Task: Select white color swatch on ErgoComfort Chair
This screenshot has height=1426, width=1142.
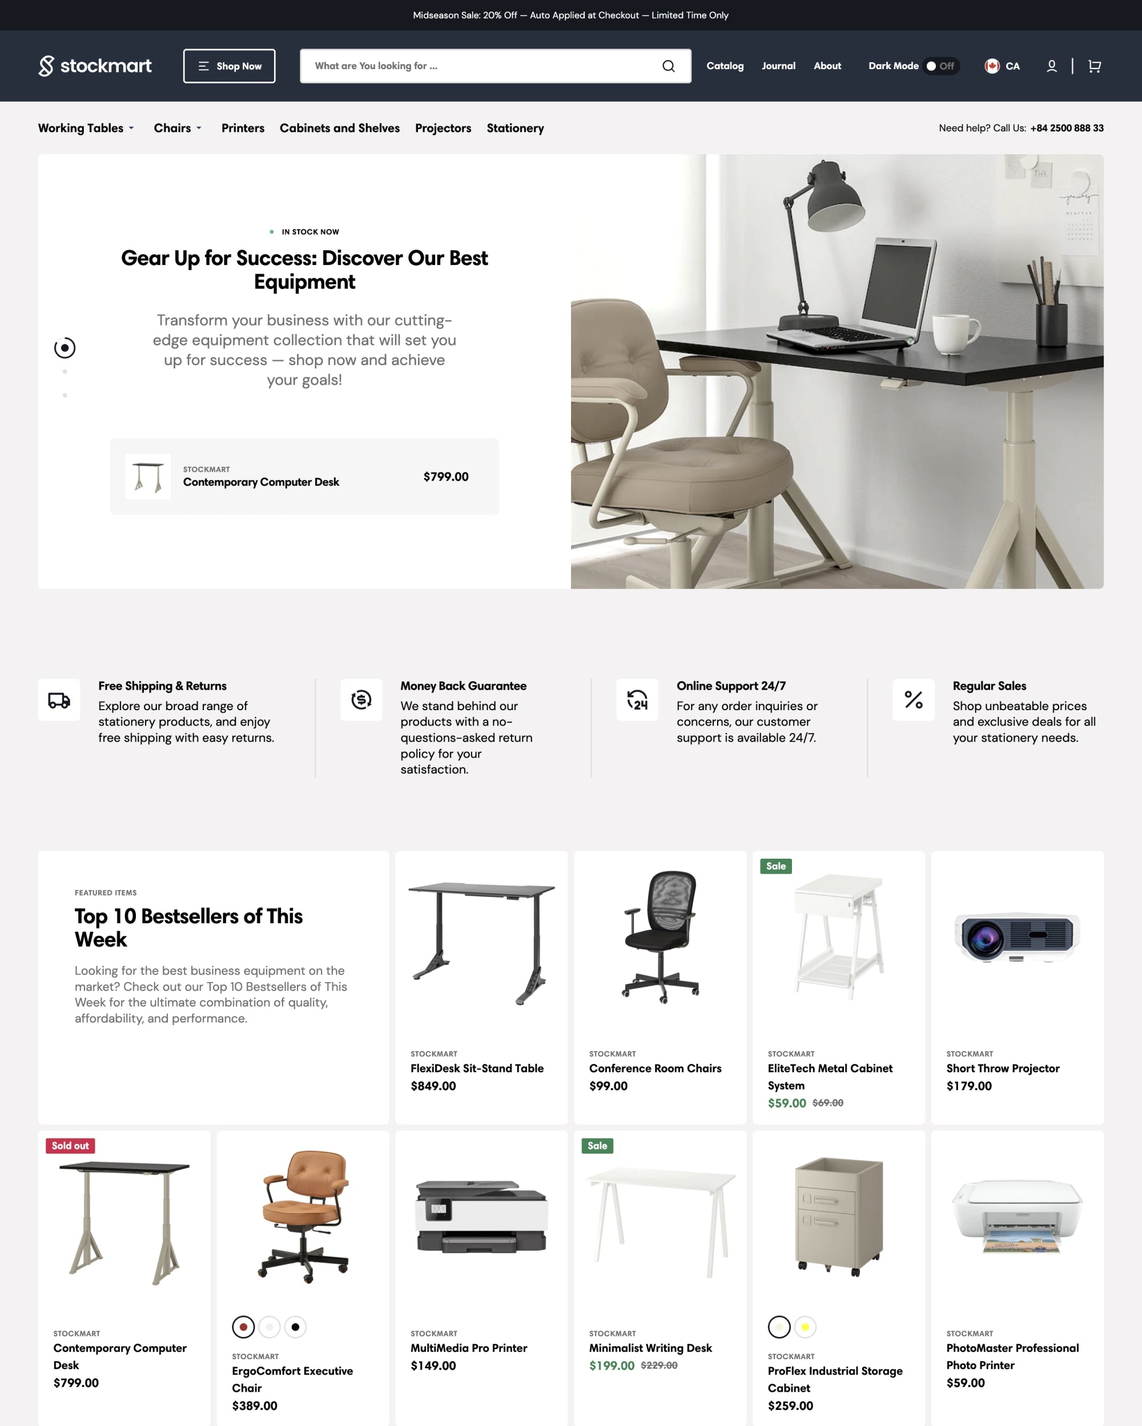Action: (x=269, y=1327)
